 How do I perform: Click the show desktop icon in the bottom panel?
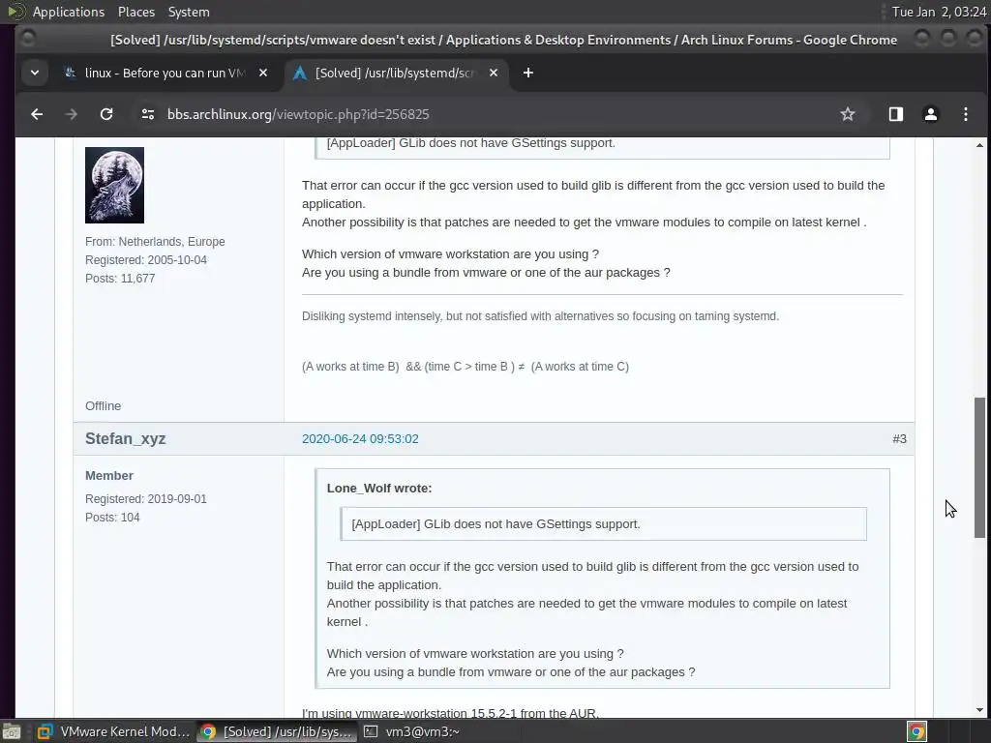click(12, 731)
